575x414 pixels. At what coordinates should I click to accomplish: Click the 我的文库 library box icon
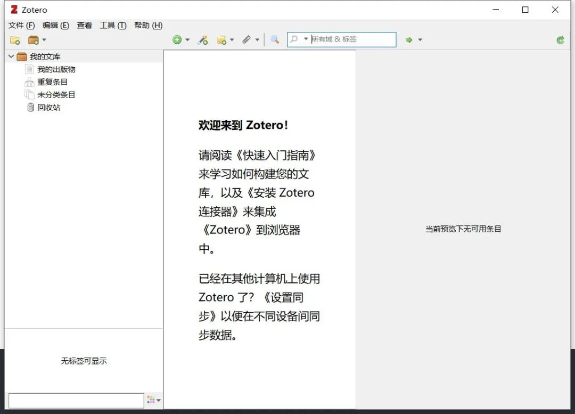pos(22,56)
